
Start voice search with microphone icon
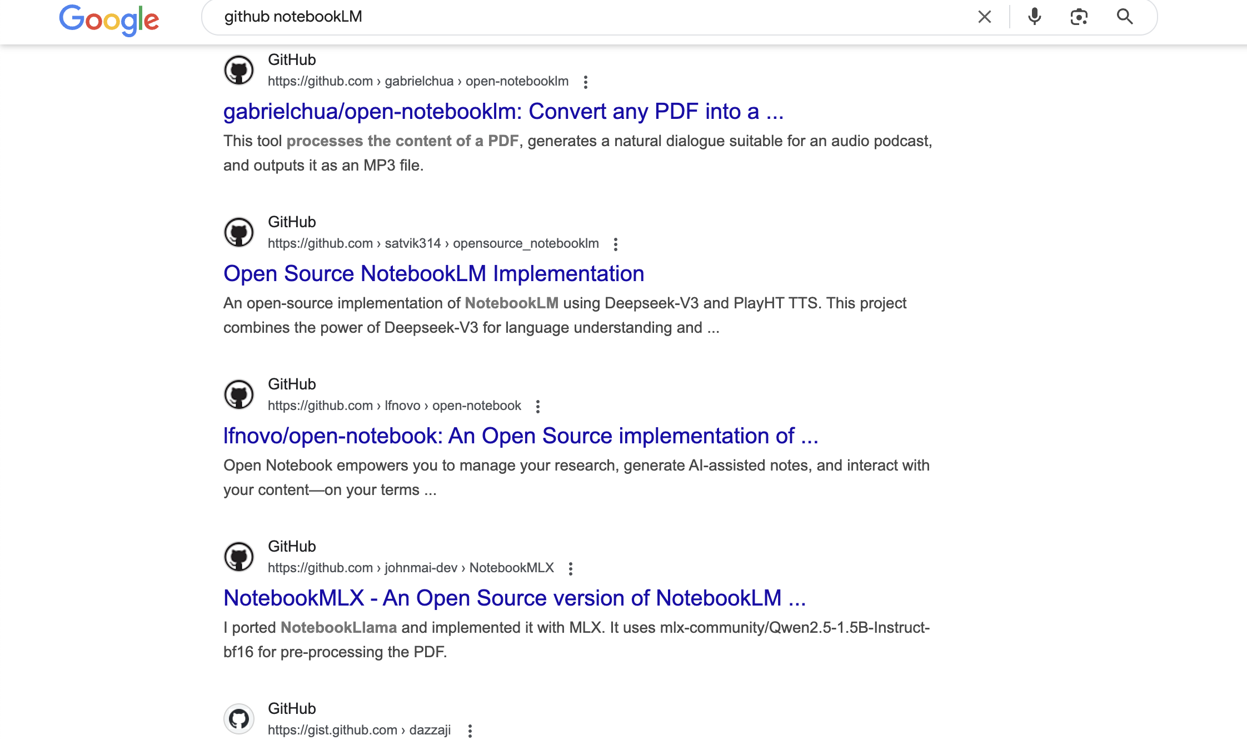pyautogui.click(x=1034, y=17)
